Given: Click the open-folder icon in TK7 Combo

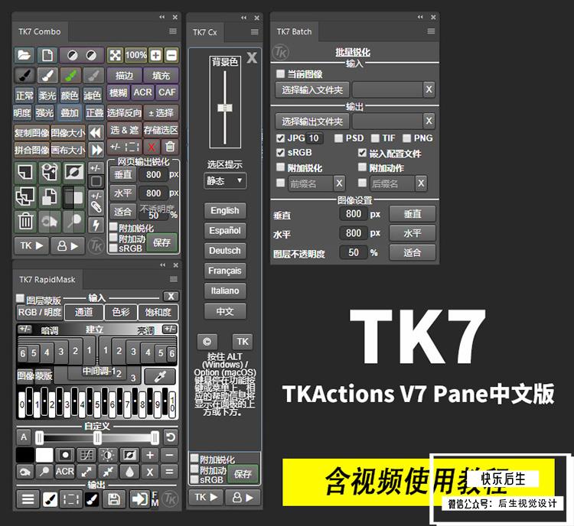Looking at the screenshot, I should click(24, 55).
